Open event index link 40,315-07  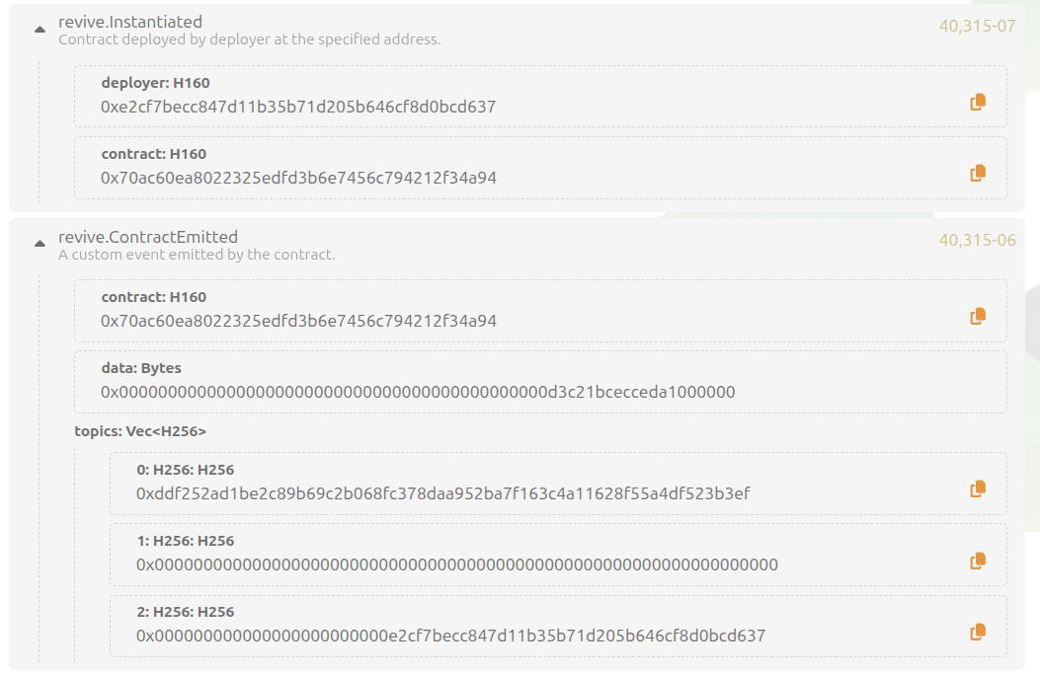pyautogui.click(x=977, y=26)
